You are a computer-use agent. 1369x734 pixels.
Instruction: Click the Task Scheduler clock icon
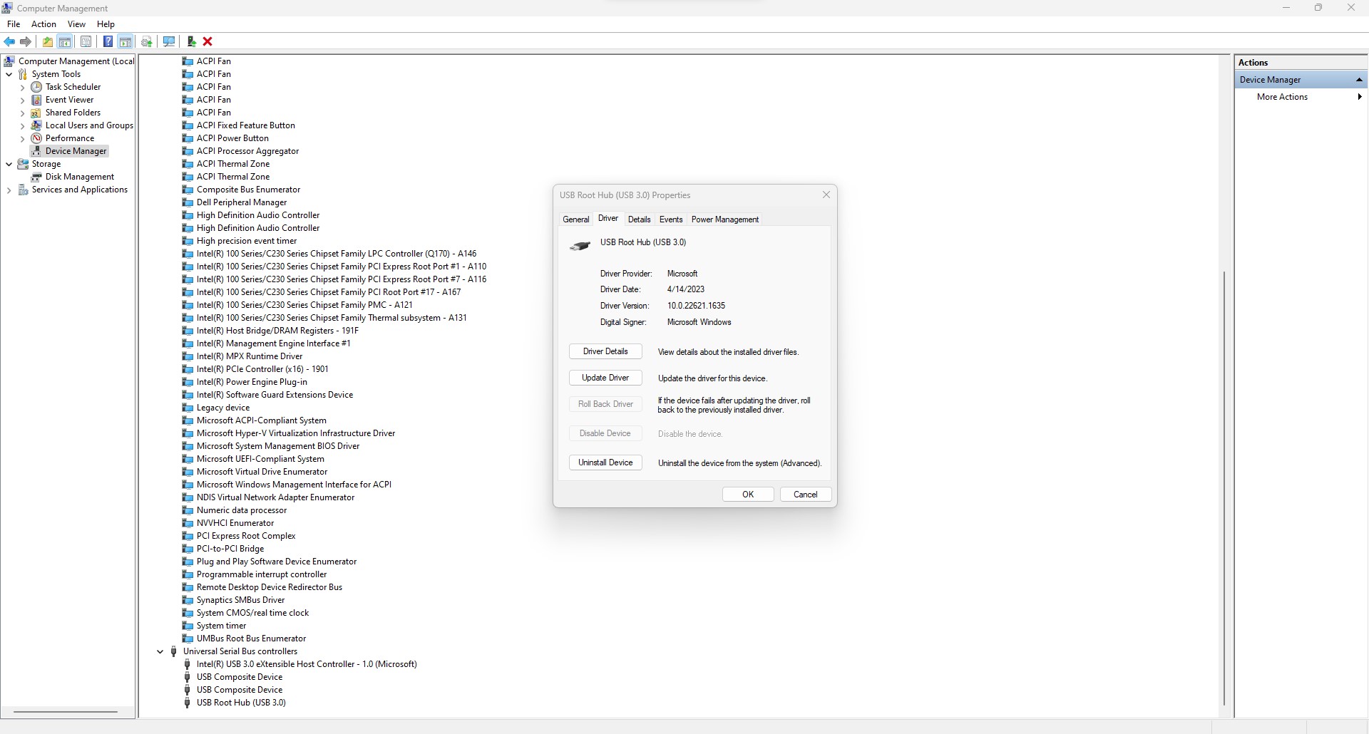tap(36, 87)
